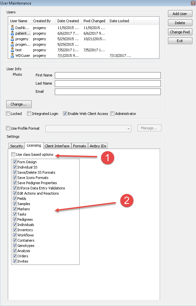Toggle the Administrator checkbox
Screen dimensions: 196x306
coord(113,114)
